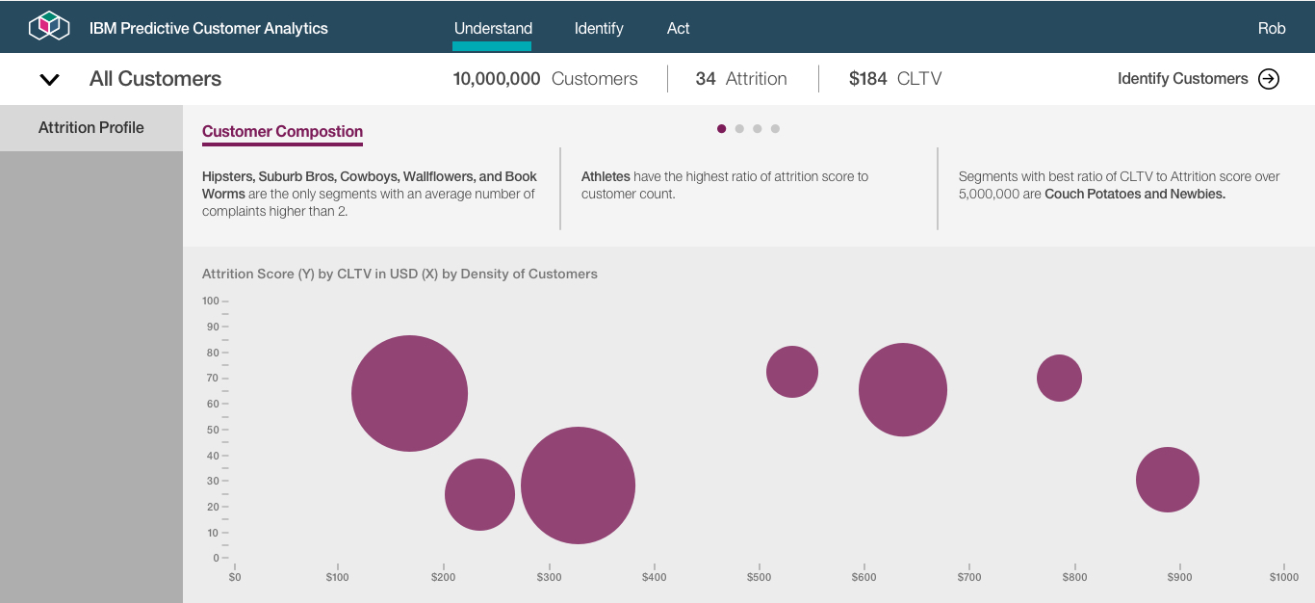Open the Rob user menu
This screenshot has height=603, width=1315.
pyautogui.click(x=1272, y=28)
